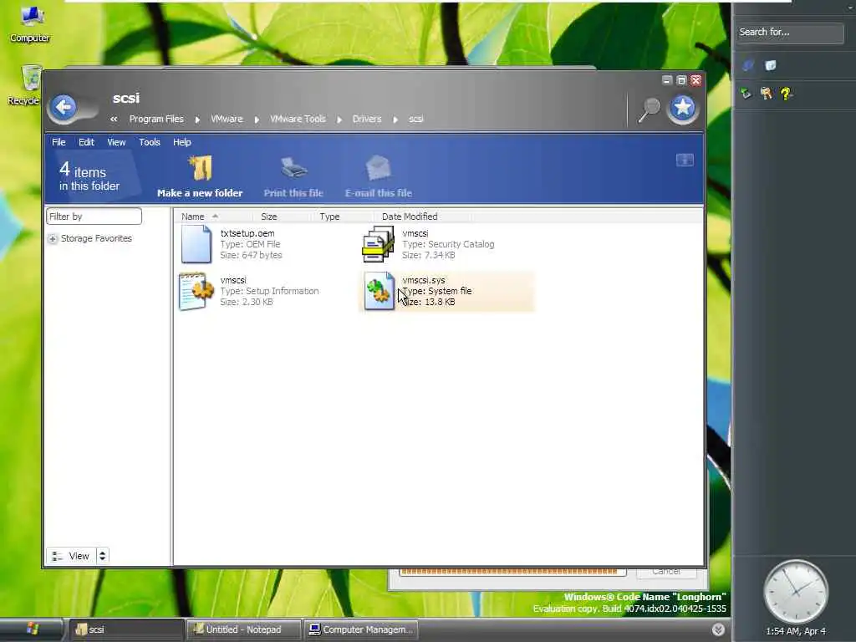Click the scsi breadcrumb segment

tap(416, 119)
